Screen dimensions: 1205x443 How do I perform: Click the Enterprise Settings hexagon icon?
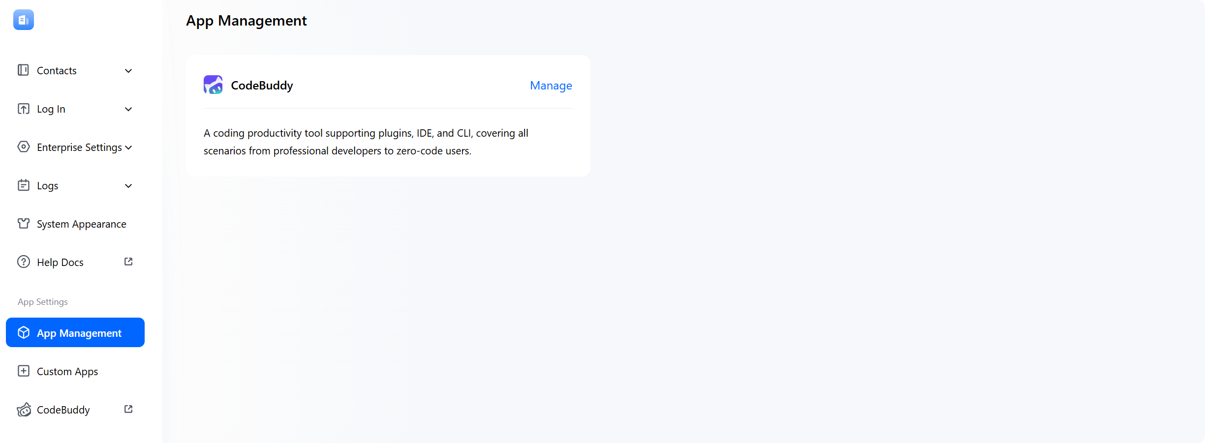[x=23, y=147]
